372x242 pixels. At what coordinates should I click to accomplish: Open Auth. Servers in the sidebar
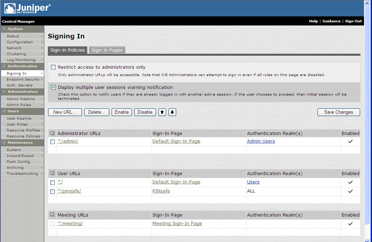click(x=20, y=85)
